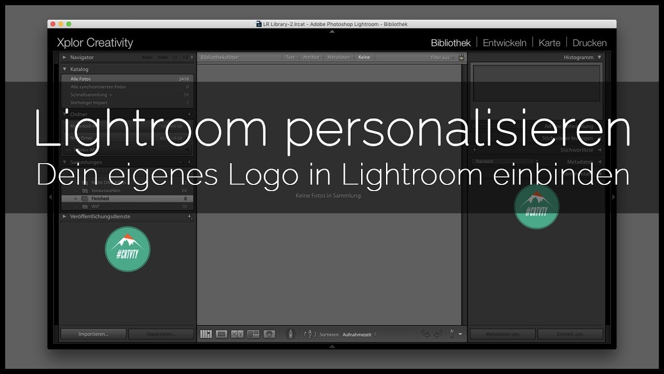This screenshot has width=664, height=374.
Task: Select the Schnellsammlung entry
Action: (x=127, y=95)
